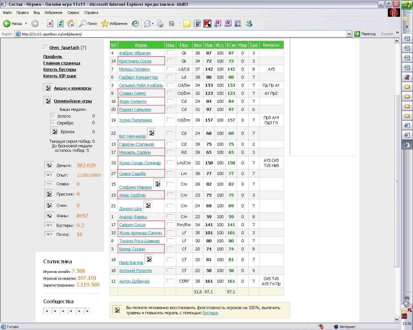Click the Kaspersky red K toolbar icon
The height and width of the screenshot is (330, 413).
pos(207,24)
